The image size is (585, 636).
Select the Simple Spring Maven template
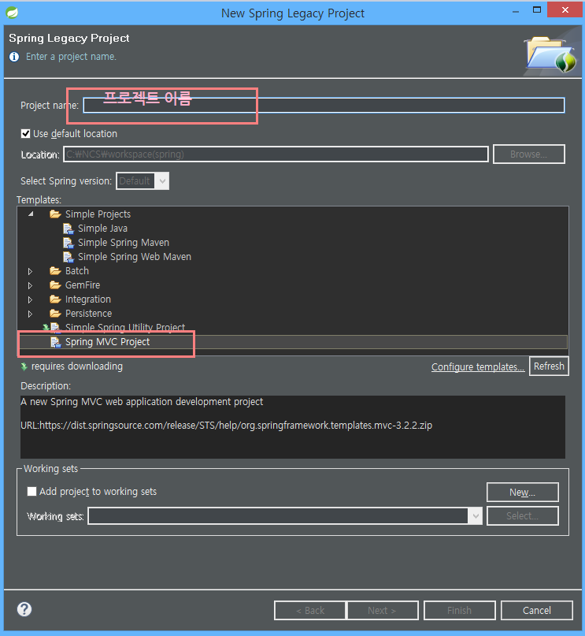pyautogui.click(x=124, y=243)
